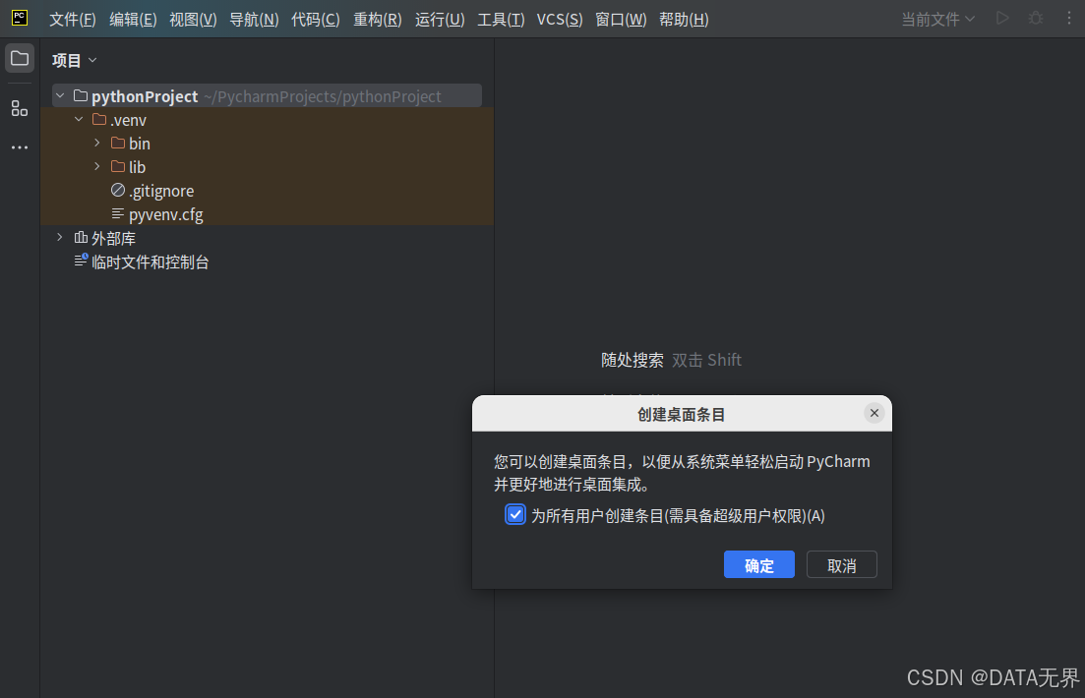Open the 工具(T) menu
1085x698 pixels.
(x=501, y=20)
